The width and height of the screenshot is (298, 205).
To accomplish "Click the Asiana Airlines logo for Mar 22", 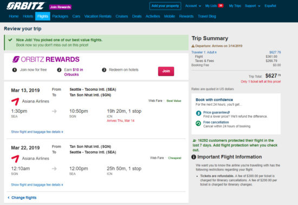I will [x=15, y=159].
